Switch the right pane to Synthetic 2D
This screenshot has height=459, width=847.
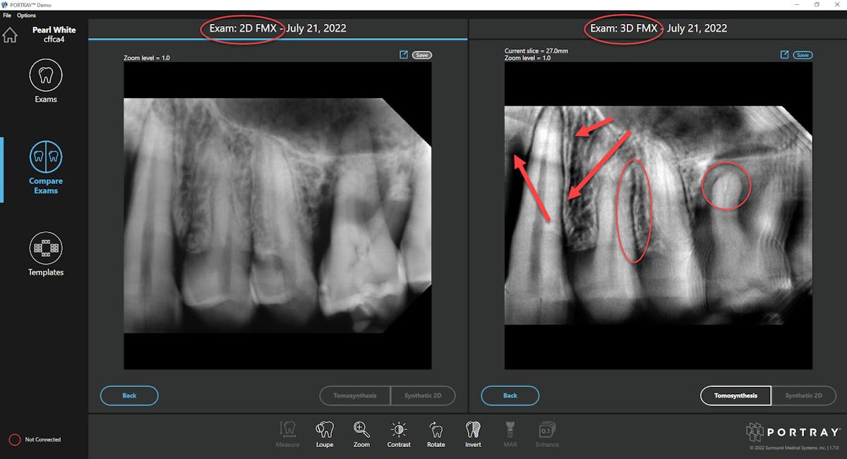[x=804, y=396]
